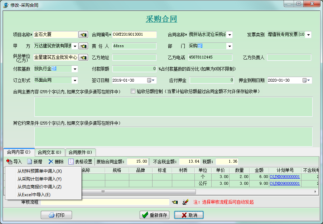Viewport: 323px width, 224px height.
Task: Click the 单价 column header
Action: [221, 170]
